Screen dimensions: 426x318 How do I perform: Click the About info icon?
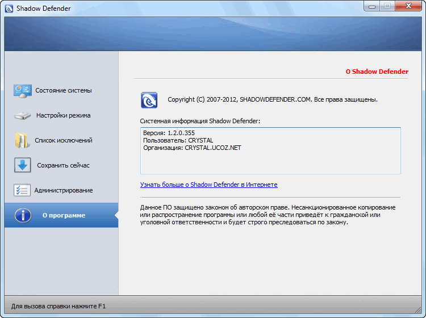pos(23,215)
